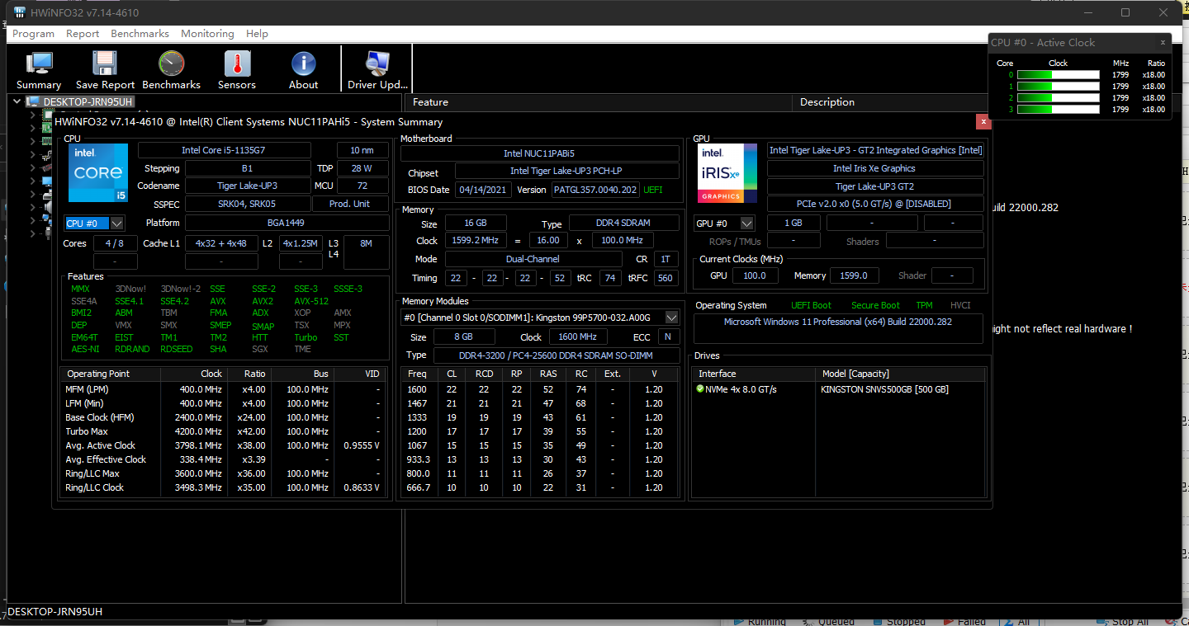
Task: Open the Program menu
Action: pyautogui.click(x=33, y=34)
